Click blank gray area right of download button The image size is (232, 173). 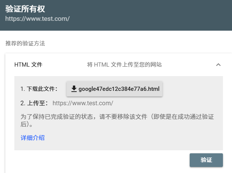(193, 89)
